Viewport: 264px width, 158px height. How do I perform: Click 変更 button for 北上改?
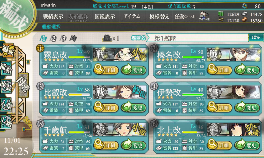[247, 145]
